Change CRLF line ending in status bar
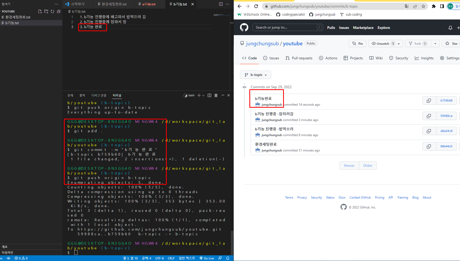Viewport: 460px width, 261px height. (x=171, y=258)
